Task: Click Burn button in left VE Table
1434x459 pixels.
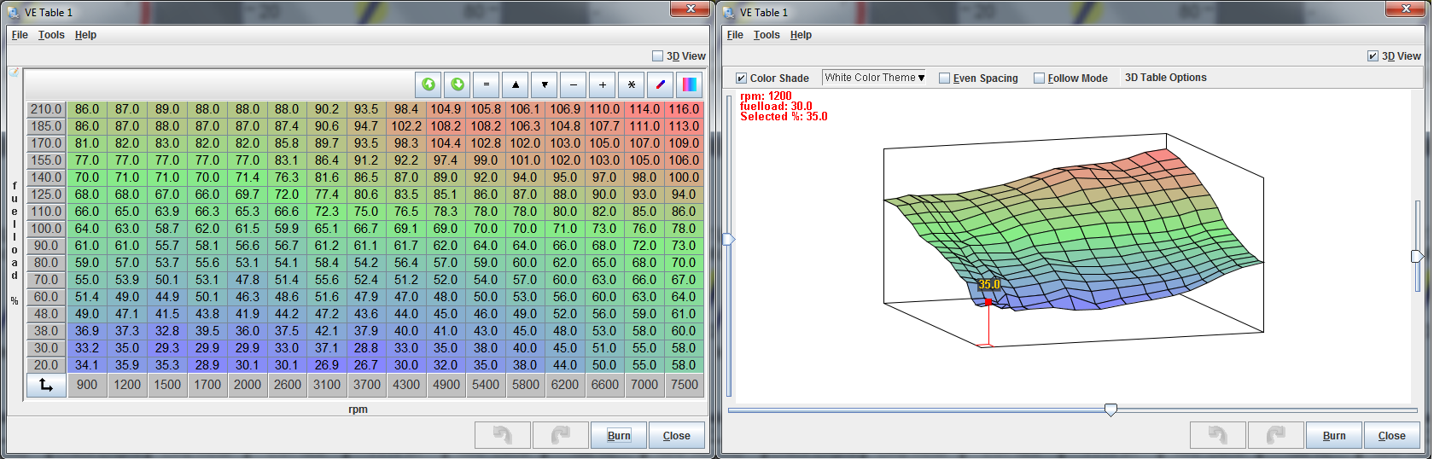Action: click(619, 435)
